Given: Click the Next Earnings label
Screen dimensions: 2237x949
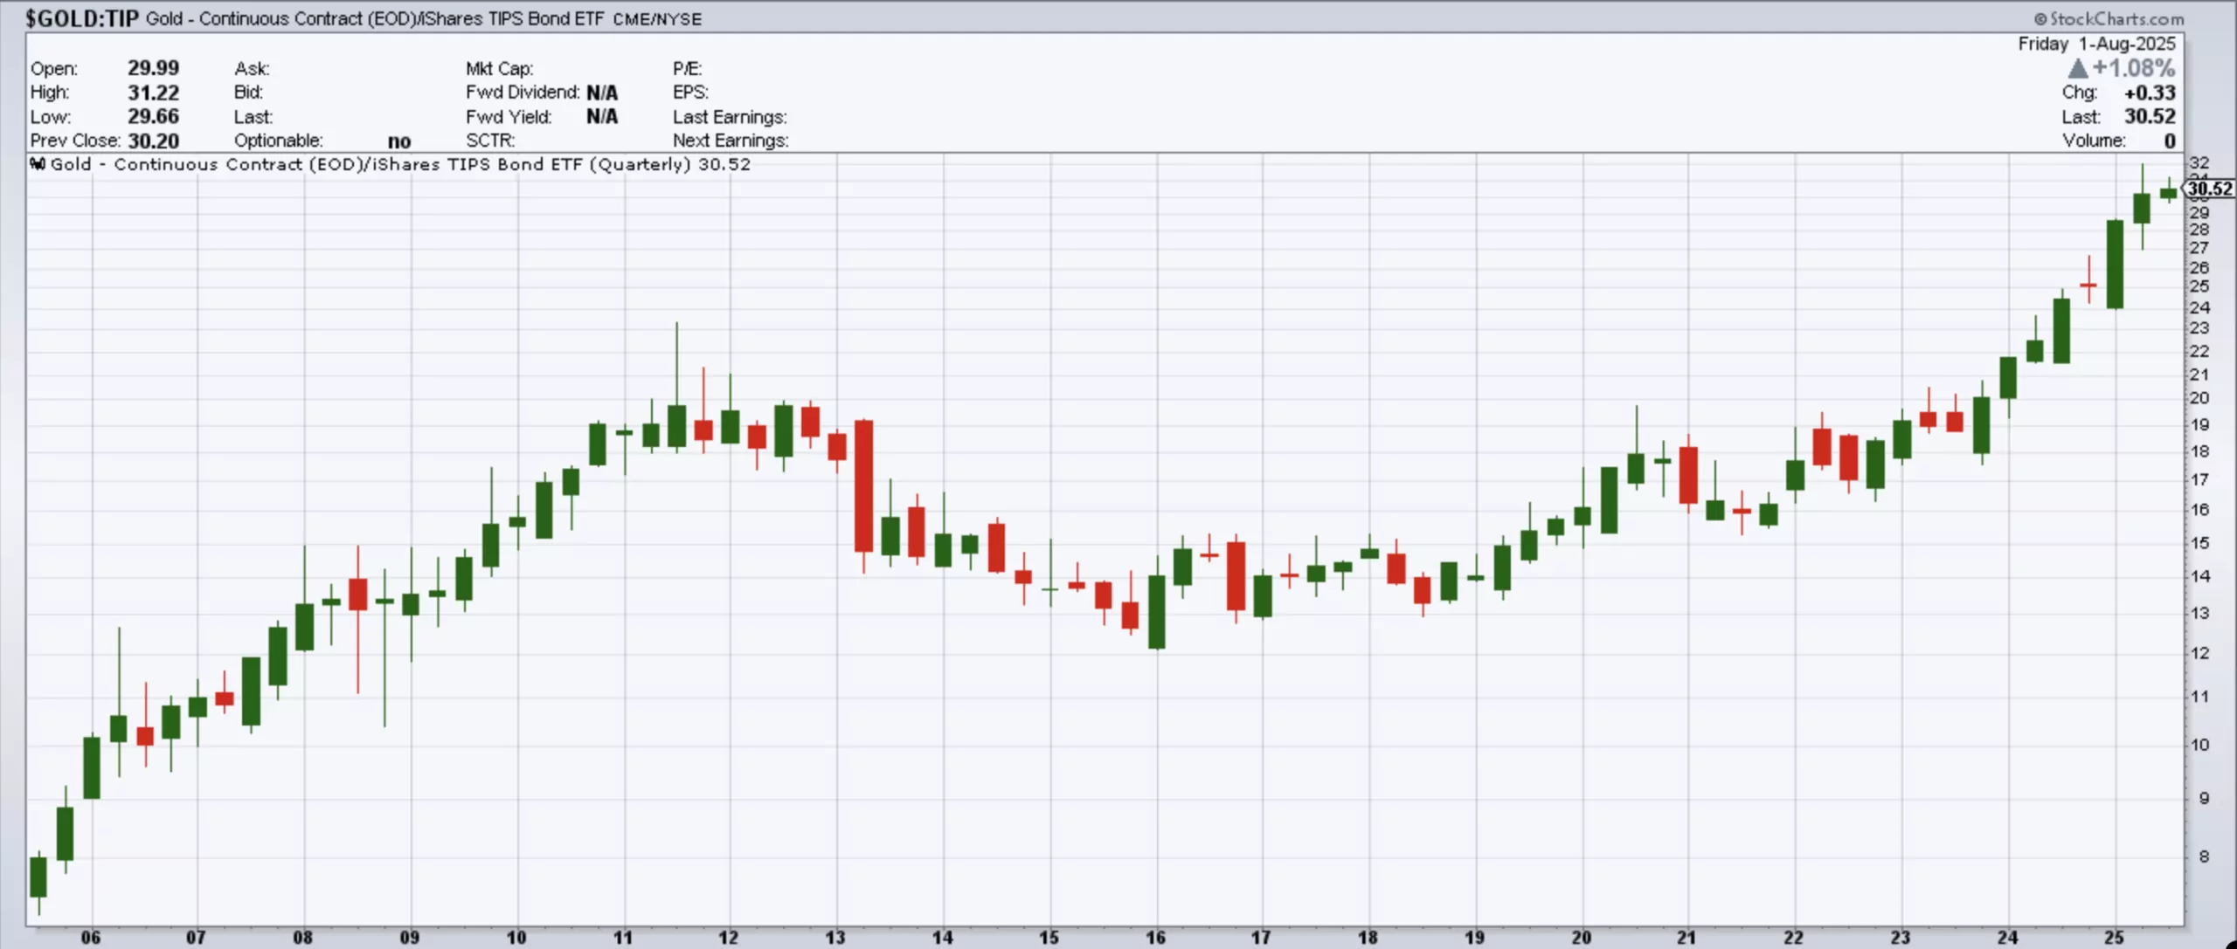Looking at the screenshot, I should pos(731,140).
